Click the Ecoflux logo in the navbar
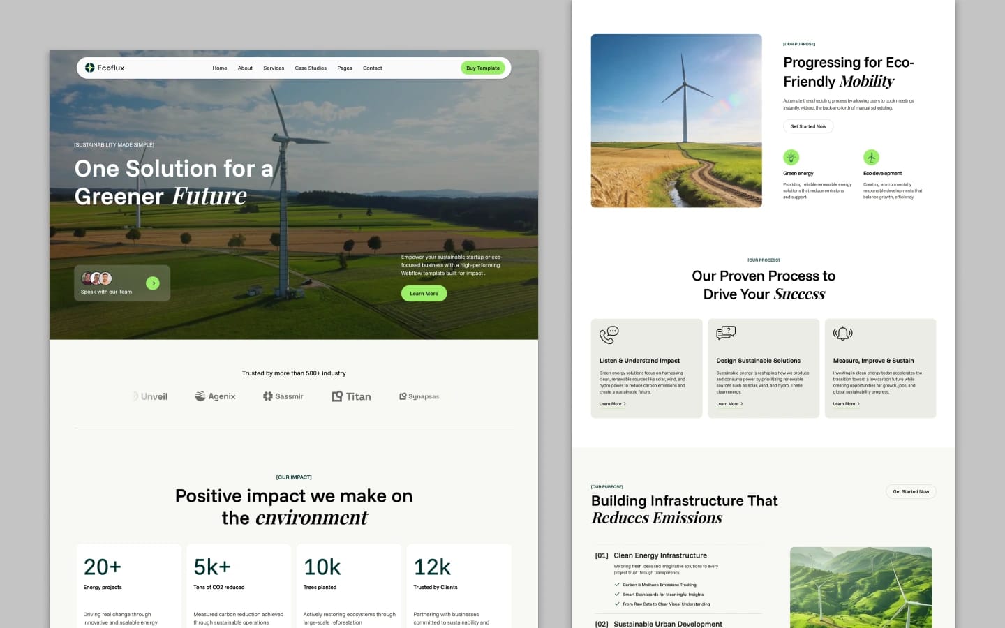The width and height of the screenshot is (1005, 628). coord(105,68)
